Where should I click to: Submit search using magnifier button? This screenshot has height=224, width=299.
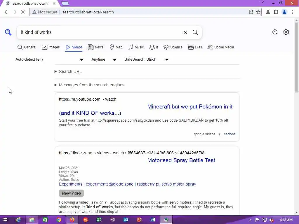coord(195,32)
